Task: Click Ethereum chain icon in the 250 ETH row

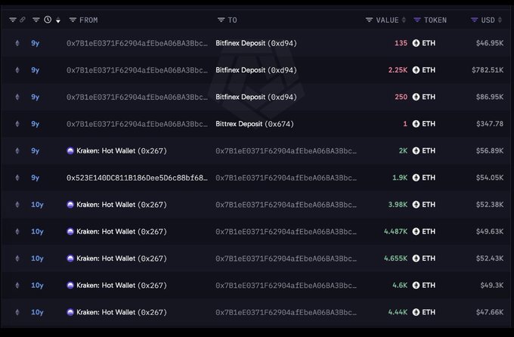Action: pyautogui.click(x=17, y=97)
